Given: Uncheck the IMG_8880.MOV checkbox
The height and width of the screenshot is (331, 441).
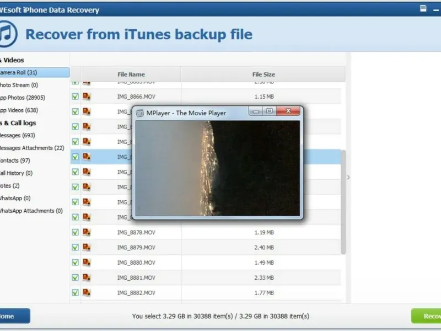Looking at the screenshot, I should pos(75,263).
